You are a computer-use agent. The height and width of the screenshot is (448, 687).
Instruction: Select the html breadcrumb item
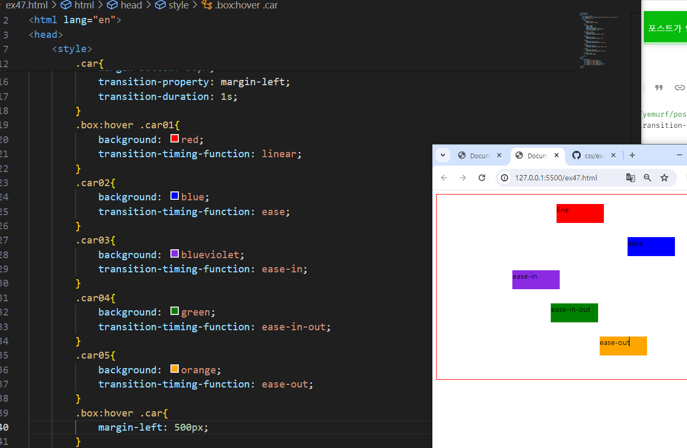tap(84, 5)
